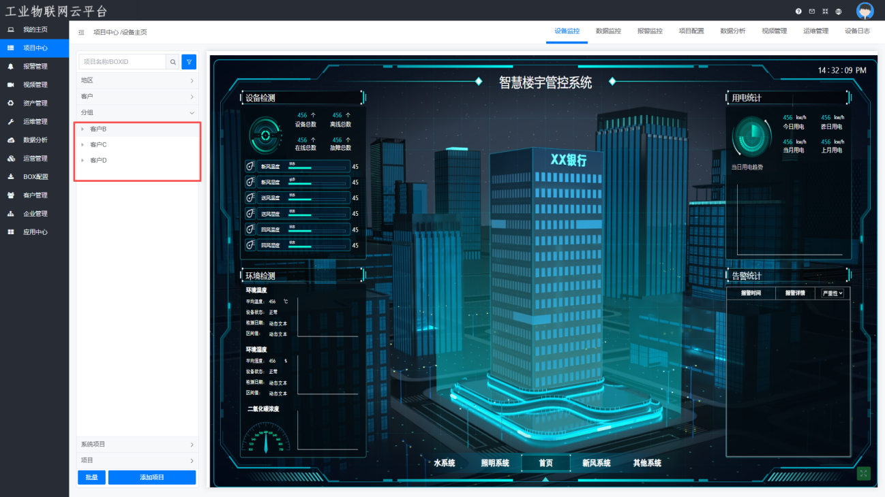885x497 pixels.
Task: Click the green fullscreen expand icon
Action: 864,474
